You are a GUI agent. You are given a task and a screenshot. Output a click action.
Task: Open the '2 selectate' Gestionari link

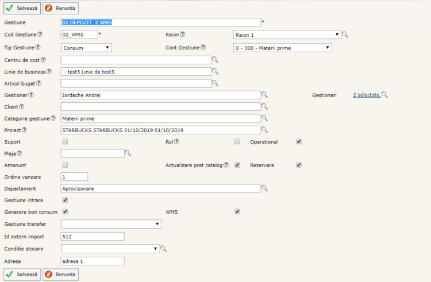coord(366,95)
